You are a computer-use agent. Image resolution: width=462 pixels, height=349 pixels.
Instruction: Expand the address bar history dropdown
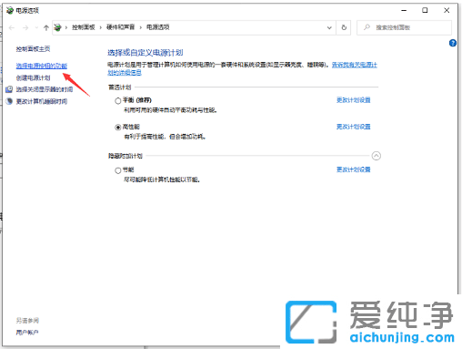click(329, 27)
